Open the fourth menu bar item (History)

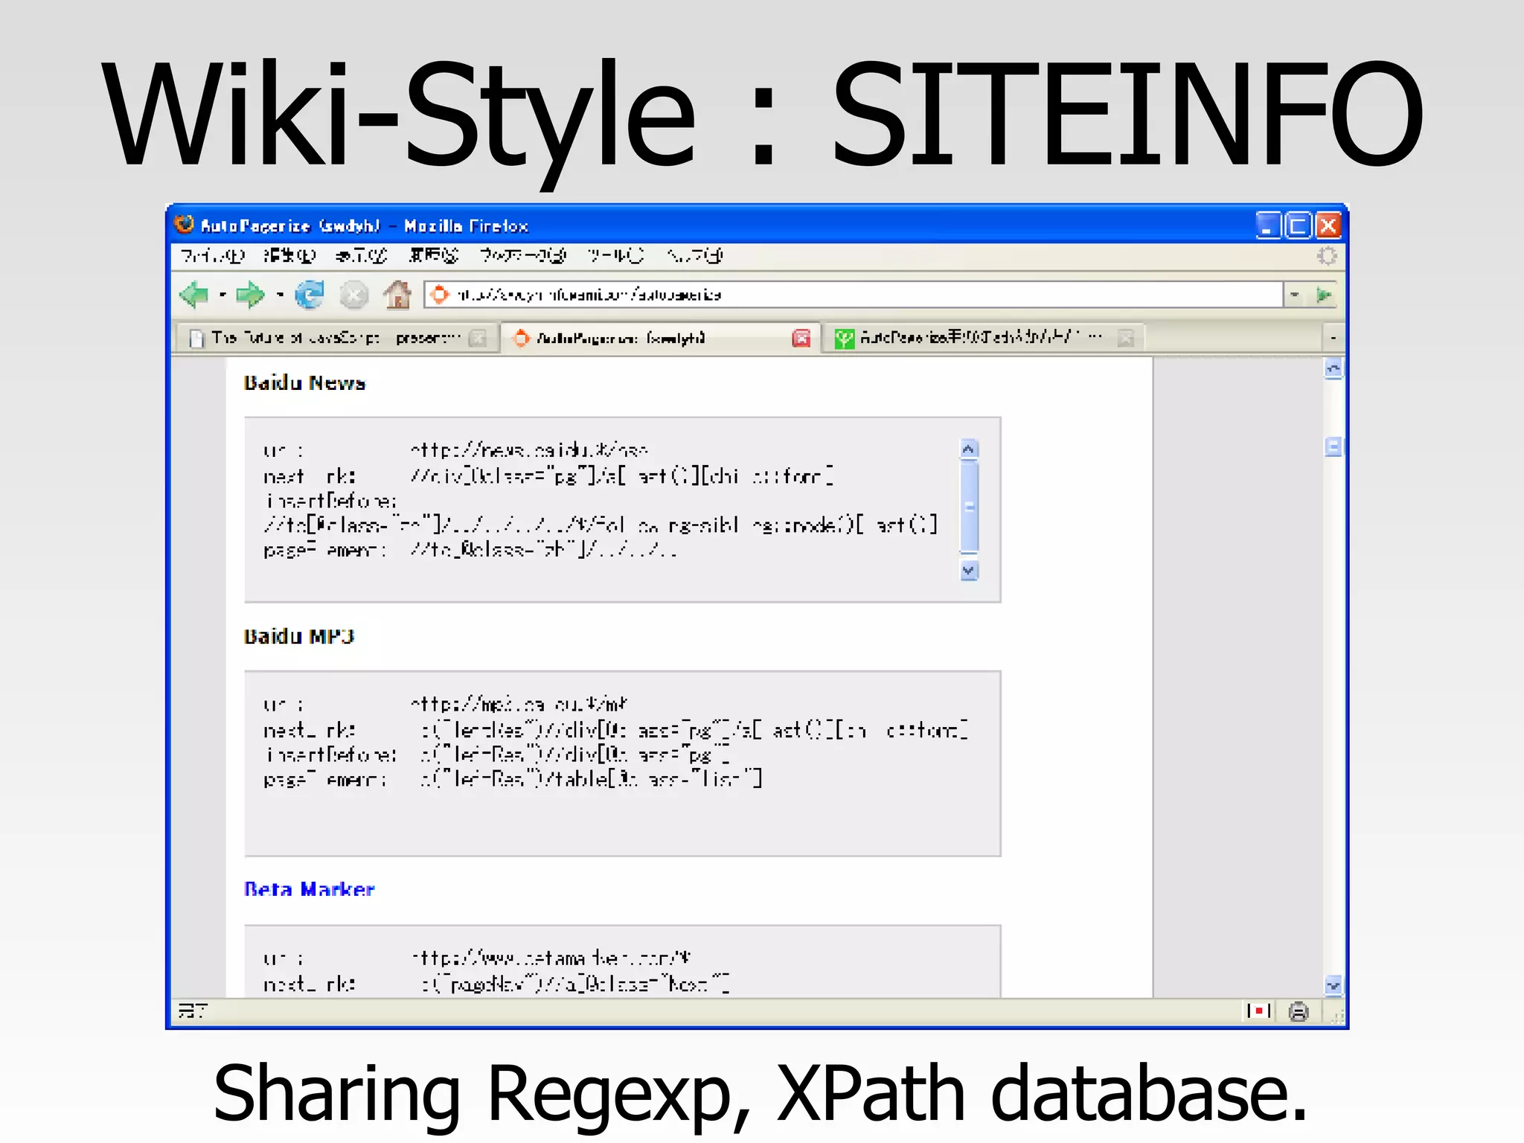[x=433, y=256]
